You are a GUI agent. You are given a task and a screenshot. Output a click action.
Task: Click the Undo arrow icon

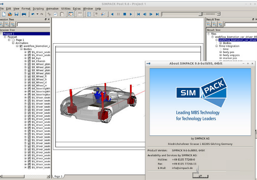(x=33, y=14)
